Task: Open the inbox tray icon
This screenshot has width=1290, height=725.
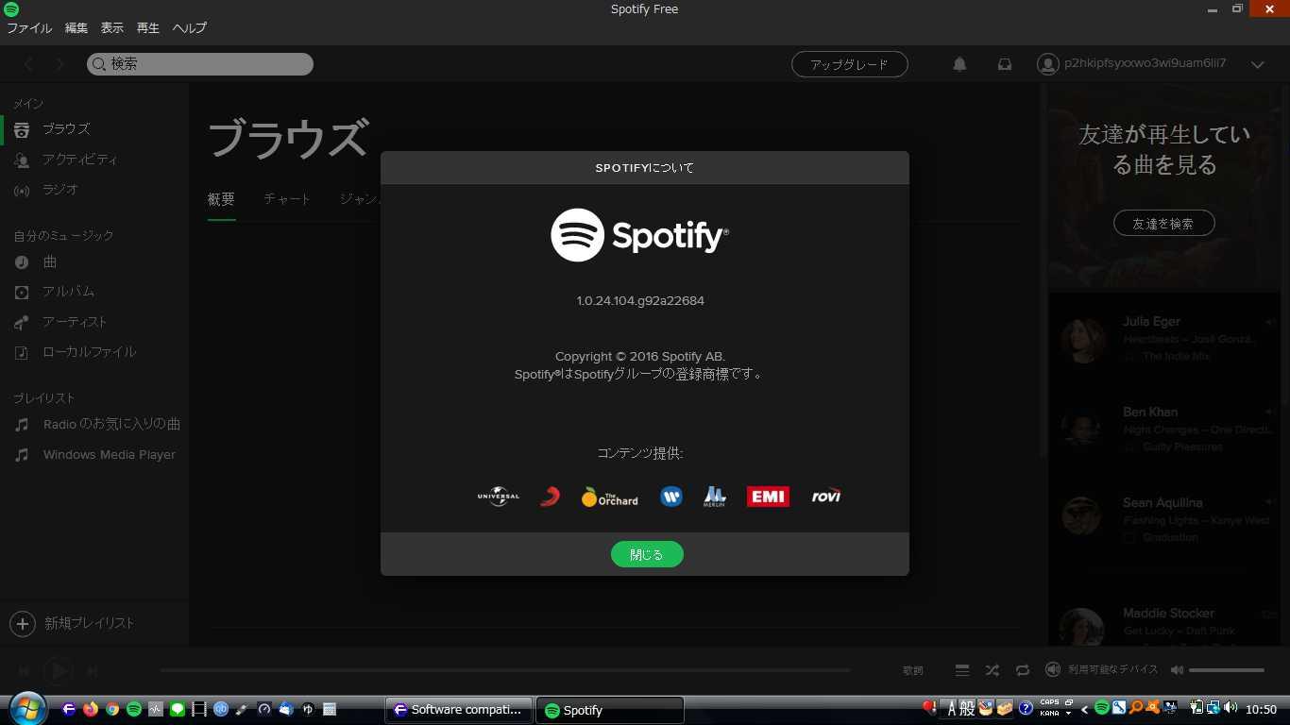Action: (x=1005, y=64)
